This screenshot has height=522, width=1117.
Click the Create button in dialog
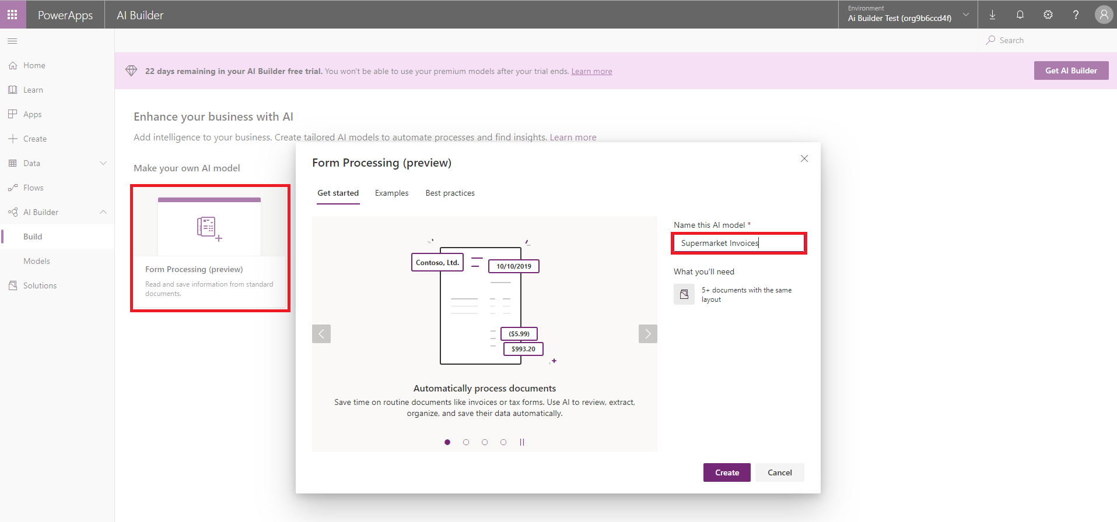click(x=727, y=472)
